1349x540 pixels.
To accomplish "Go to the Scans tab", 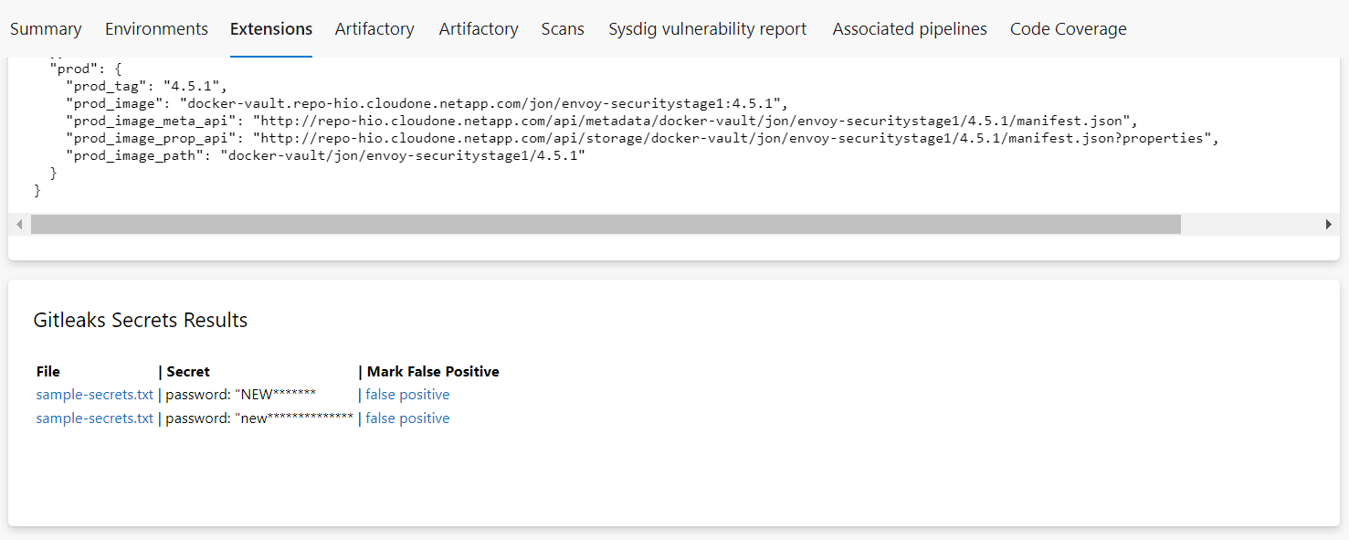I will click(x=563, y=29).
